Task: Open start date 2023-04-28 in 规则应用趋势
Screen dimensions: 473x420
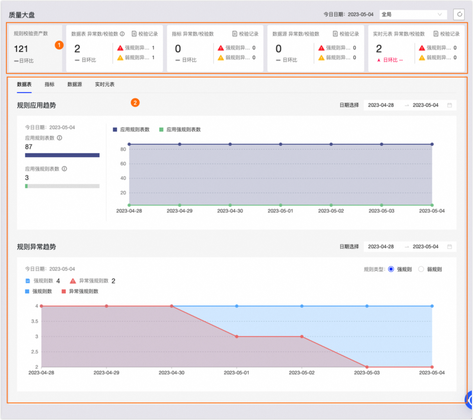Action: (381, 105)
